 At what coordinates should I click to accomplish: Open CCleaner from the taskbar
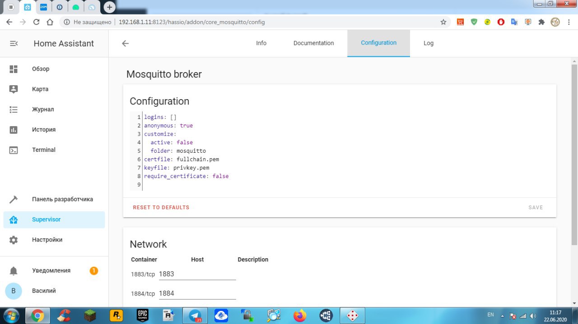(64, 316)
